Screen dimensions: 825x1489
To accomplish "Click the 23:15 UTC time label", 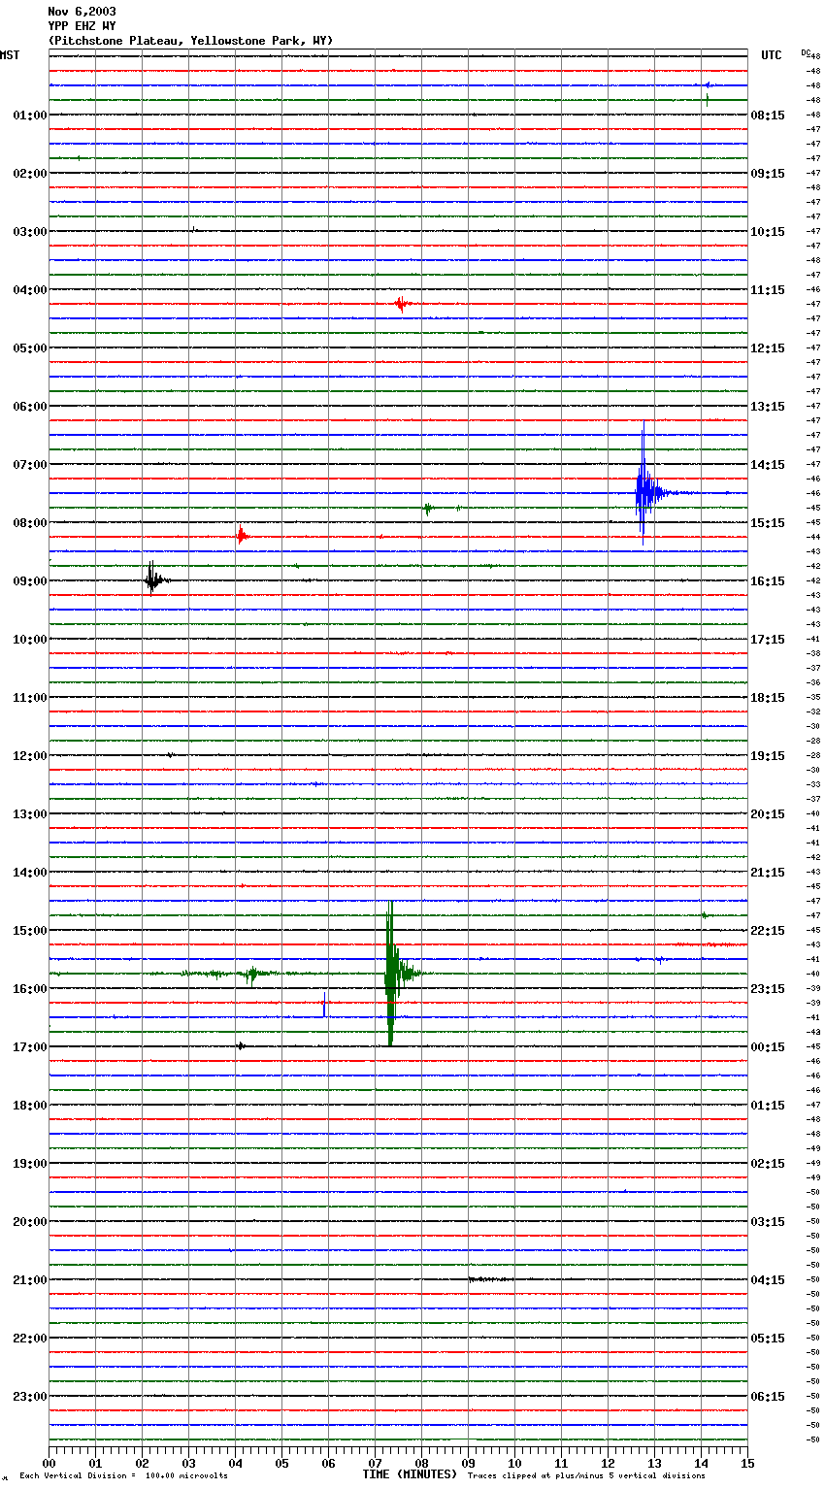I will pos(768,989).
